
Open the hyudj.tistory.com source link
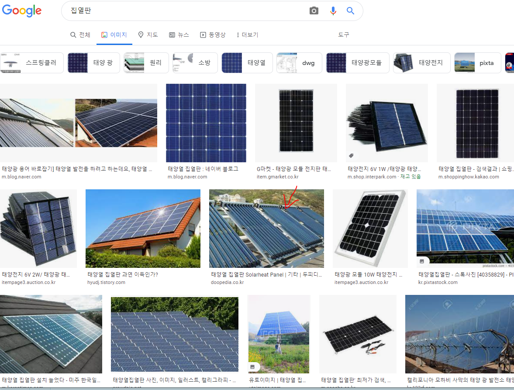106,282
